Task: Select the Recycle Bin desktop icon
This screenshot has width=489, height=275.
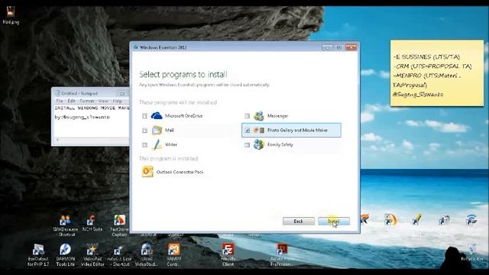Action: tap(472, 253)
